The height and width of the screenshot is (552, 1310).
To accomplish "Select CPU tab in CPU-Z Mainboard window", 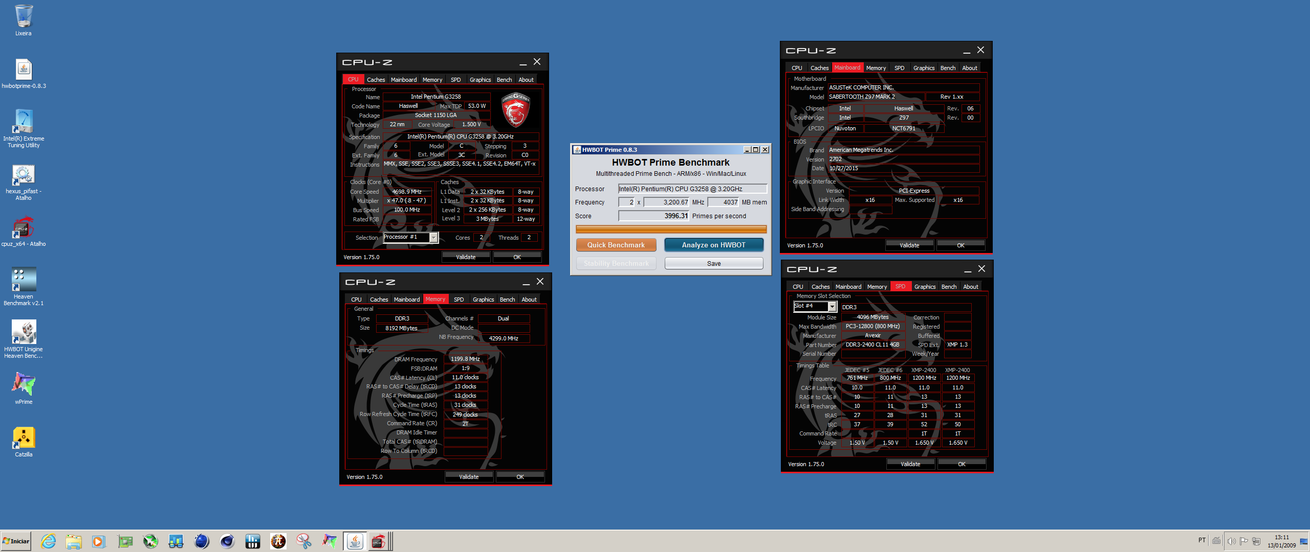I will click(x=797, y=68).
